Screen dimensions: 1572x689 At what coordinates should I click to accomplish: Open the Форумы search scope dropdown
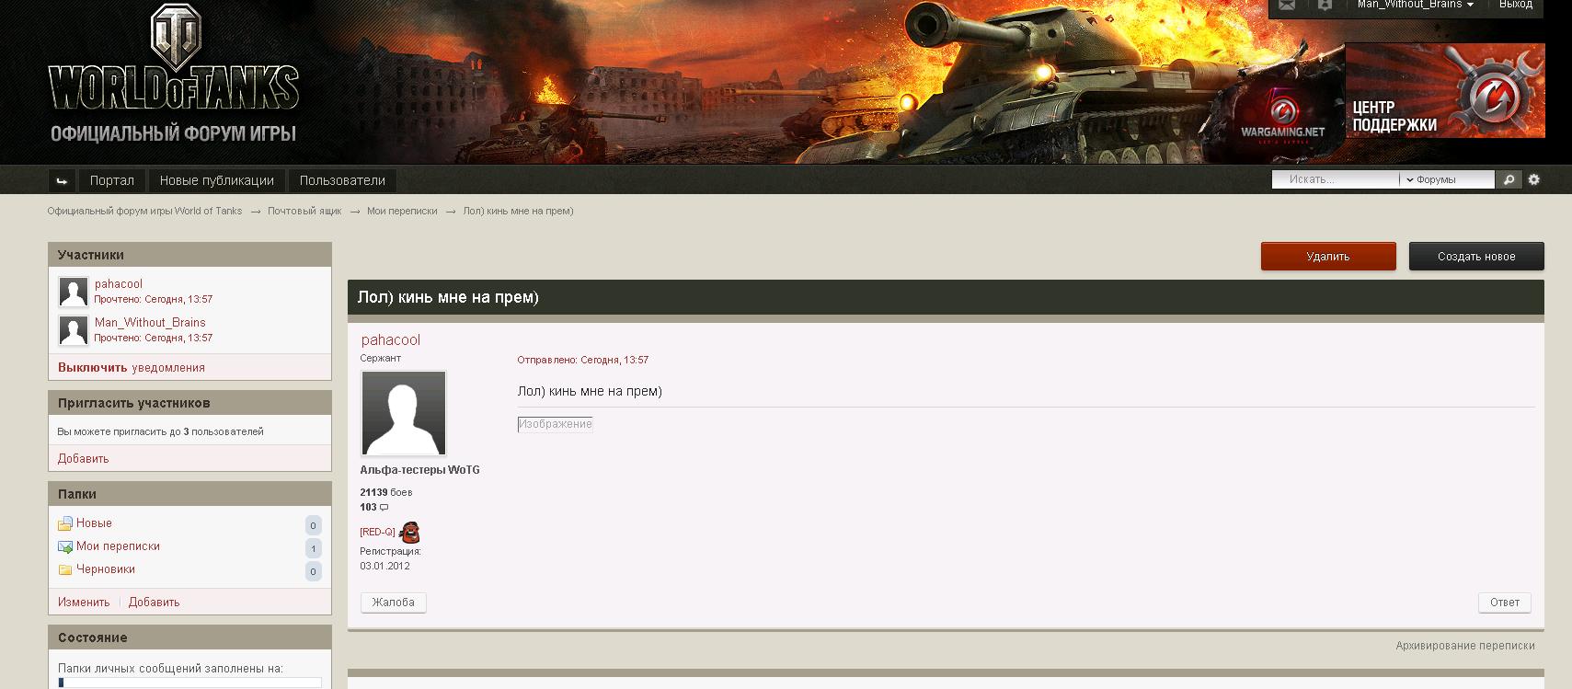coord(1447,179)
